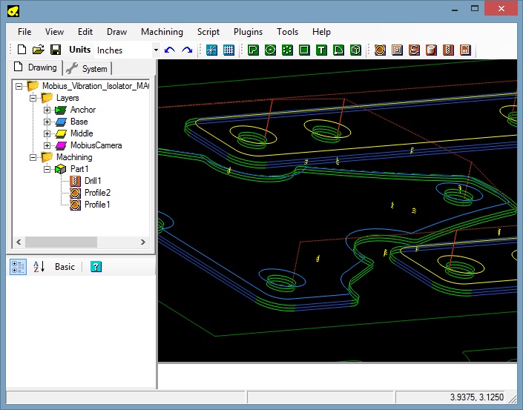
Task: Collapse the Machining folder
Action: [33, 157]
